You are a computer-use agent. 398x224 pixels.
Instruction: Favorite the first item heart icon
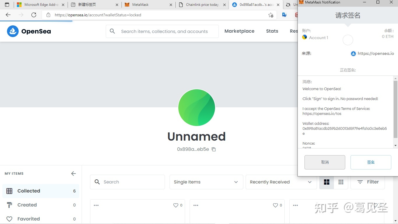[176, 205]
